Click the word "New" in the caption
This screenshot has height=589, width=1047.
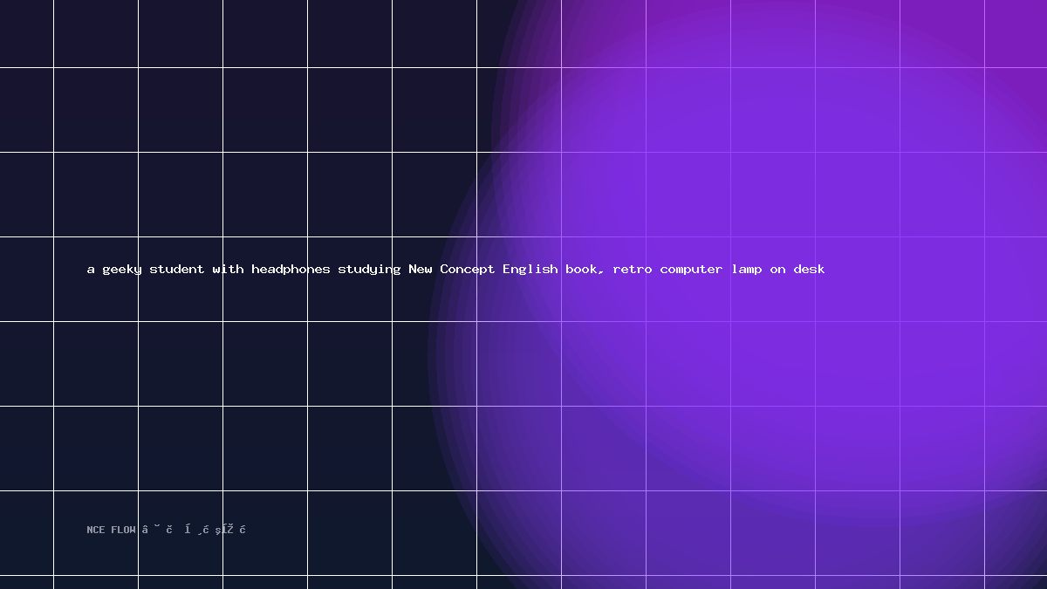tap(421, 269)
